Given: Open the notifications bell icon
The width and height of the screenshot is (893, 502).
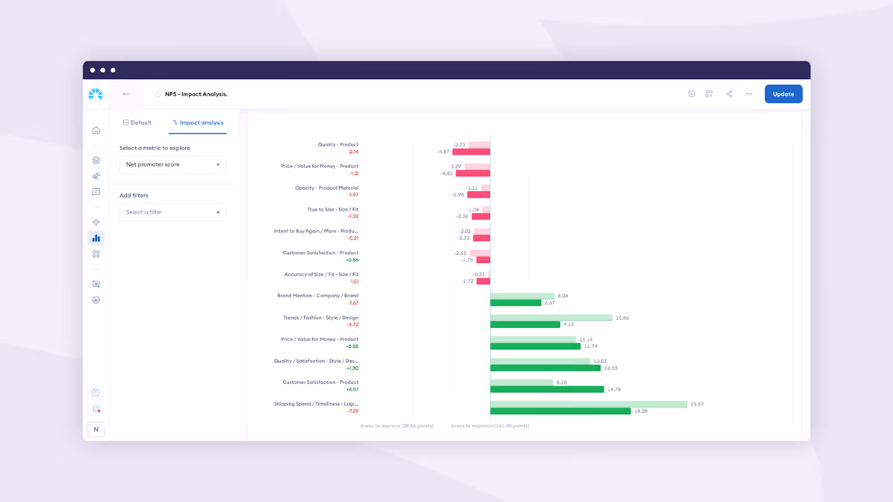Looking at the screenshot, I should coord(96,409).
